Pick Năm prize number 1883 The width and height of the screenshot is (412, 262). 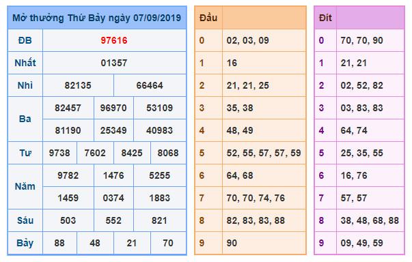pyautogui.click(x=160, y=198)
